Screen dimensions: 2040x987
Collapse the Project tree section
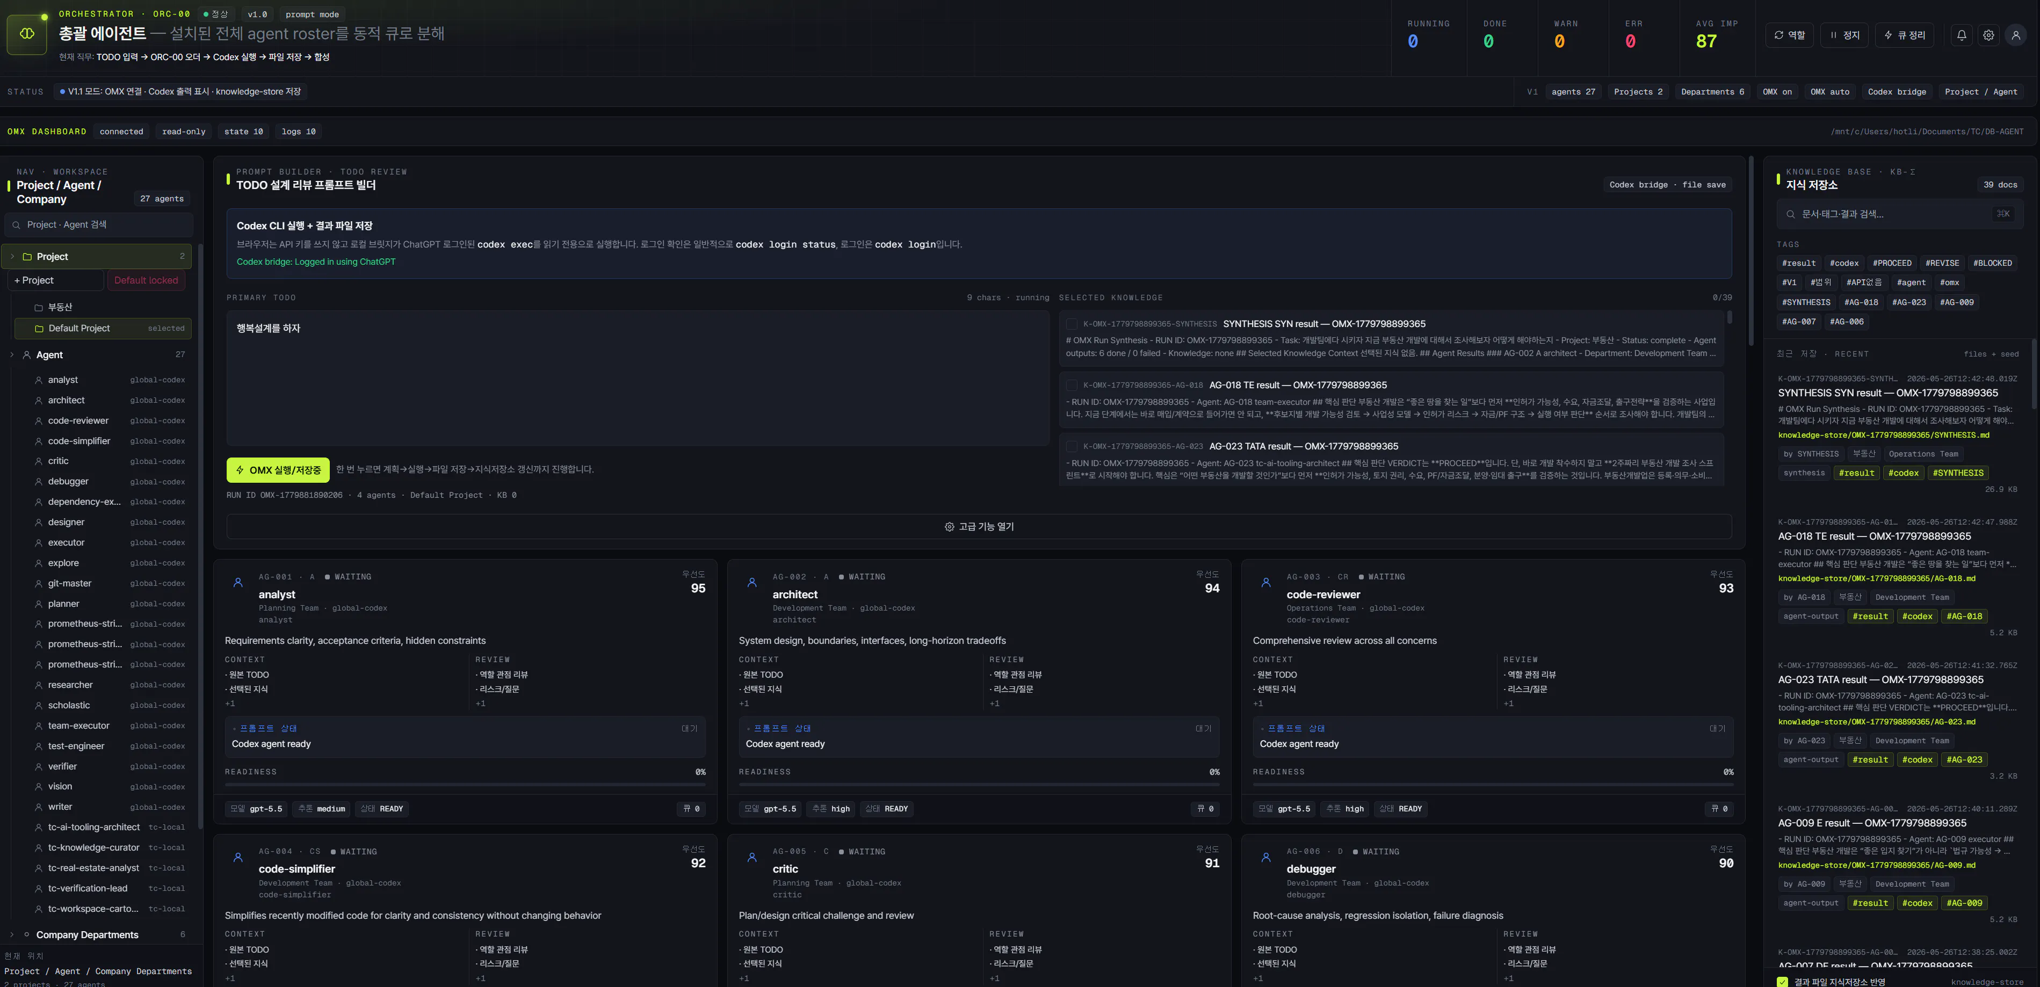click(x=12, y=257)
